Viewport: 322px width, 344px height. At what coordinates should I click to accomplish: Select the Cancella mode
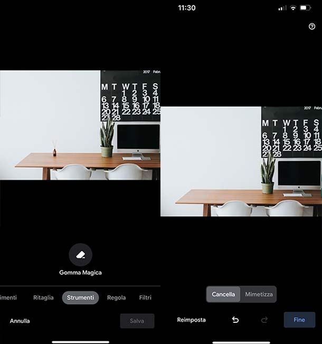tap(223, 294)
